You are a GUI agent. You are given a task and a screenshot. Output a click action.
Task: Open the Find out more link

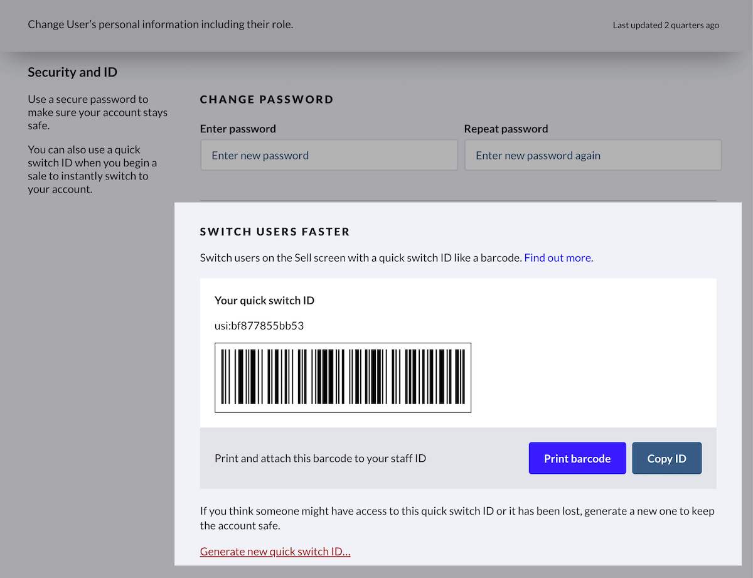(x=558, y=257)
